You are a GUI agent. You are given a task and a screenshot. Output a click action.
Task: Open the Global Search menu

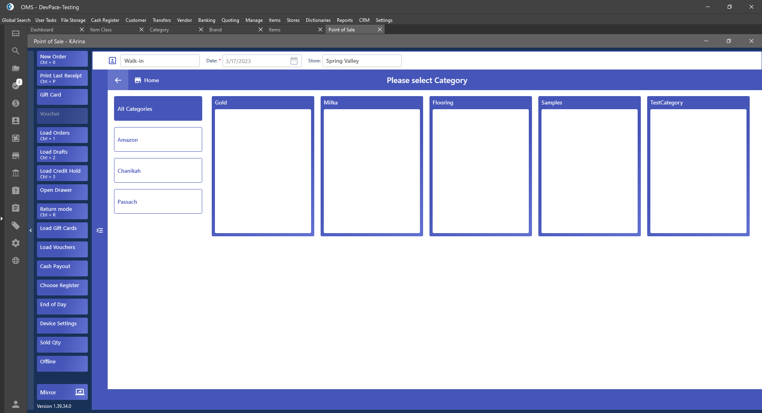pos(16,20)
